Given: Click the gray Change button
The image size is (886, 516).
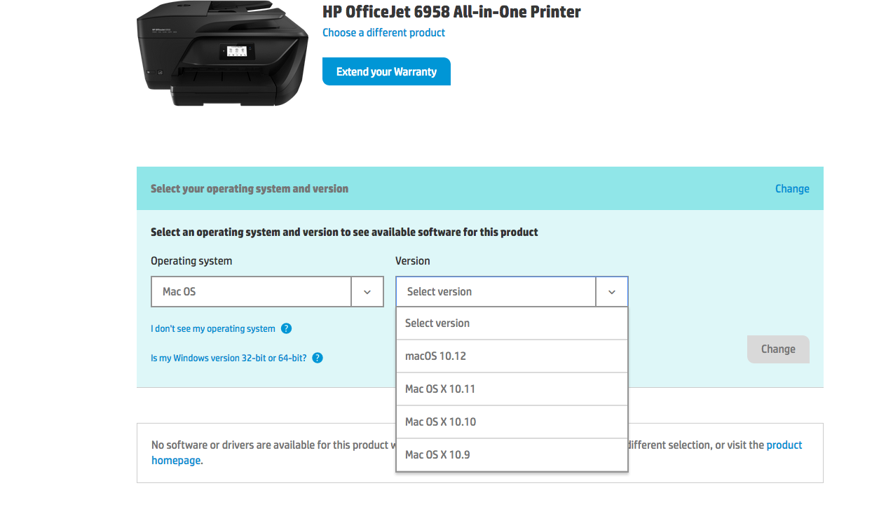Looking at the screenshot, I should tap(778, 349).
